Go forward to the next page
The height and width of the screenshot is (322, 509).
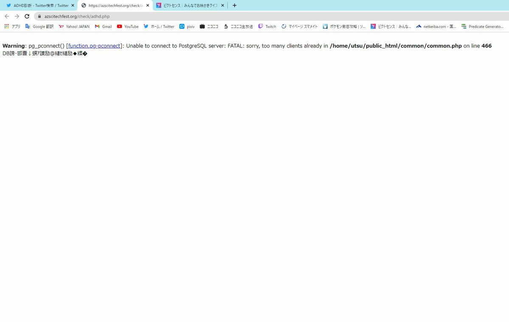17,16
